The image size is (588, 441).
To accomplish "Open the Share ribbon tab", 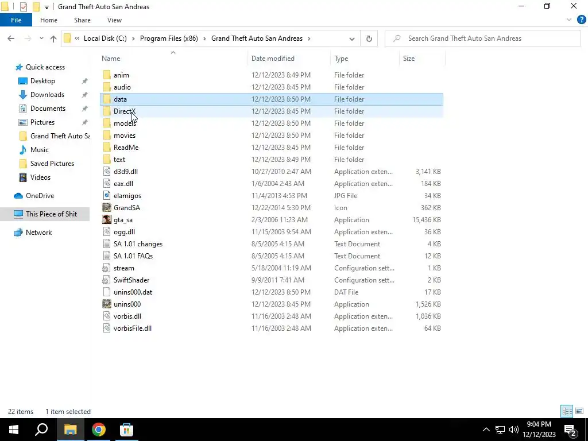I will pyautogui.click(x=82, y=20).
